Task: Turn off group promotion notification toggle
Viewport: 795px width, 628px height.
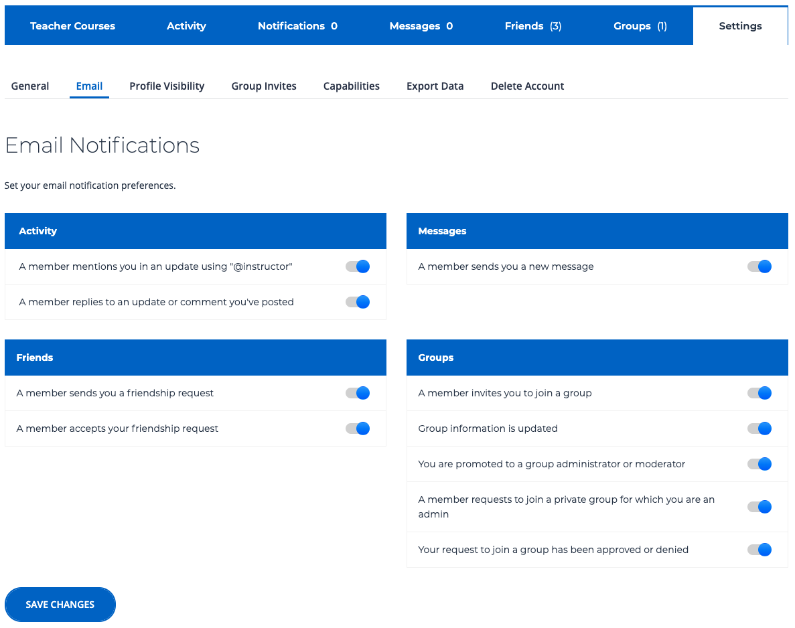Action: pyautogui.click(x=760, y=464)
